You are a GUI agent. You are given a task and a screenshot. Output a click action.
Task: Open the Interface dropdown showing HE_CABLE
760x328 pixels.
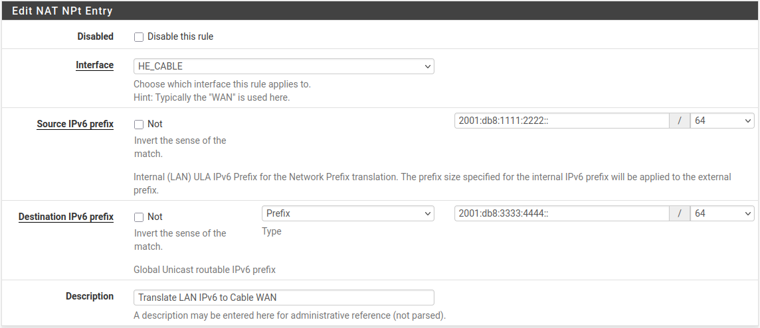pos(284,66)
